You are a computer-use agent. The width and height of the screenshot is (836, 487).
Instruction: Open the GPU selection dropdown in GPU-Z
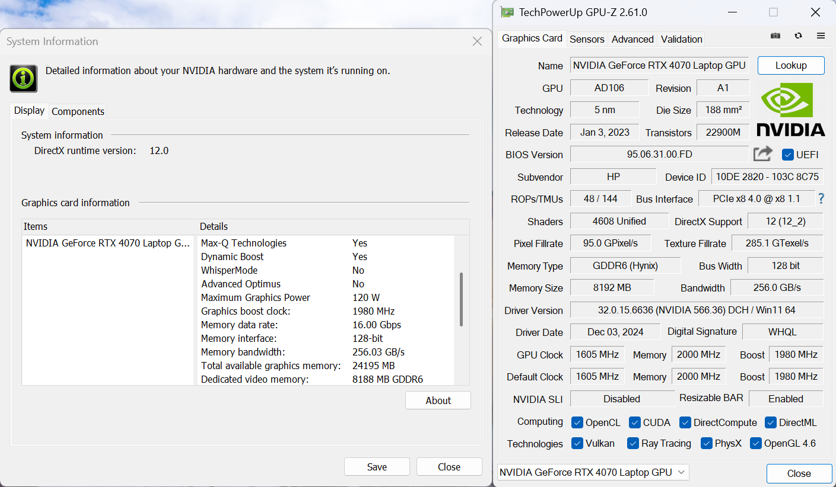[x=593, y=472]
